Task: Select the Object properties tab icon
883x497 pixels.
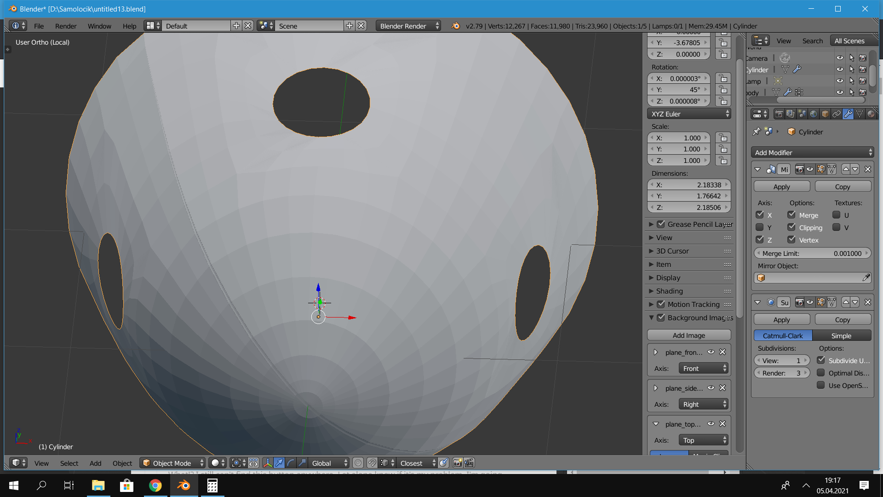Action: pos(826,114)
